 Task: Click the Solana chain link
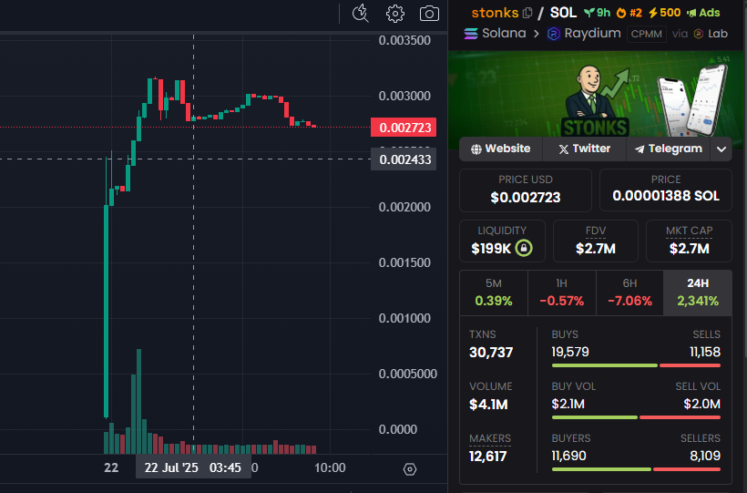[504, 34]
